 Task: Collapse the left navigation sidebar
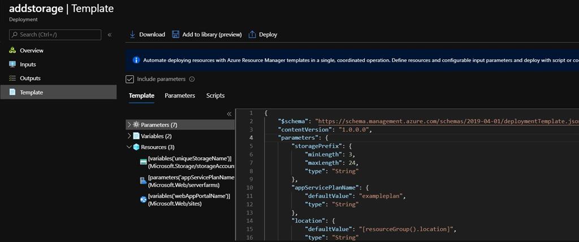tap(109, 35)
